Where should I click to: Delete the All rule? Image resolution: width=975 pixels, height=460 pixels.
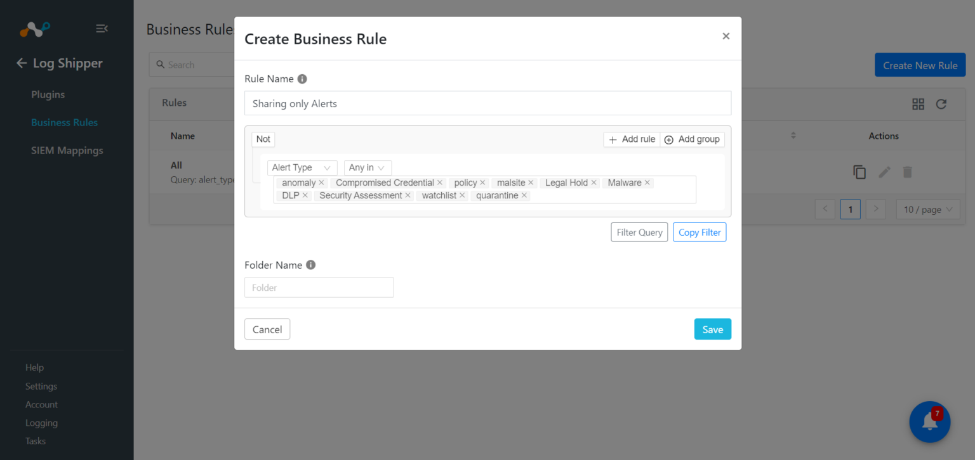coord(908,172)
